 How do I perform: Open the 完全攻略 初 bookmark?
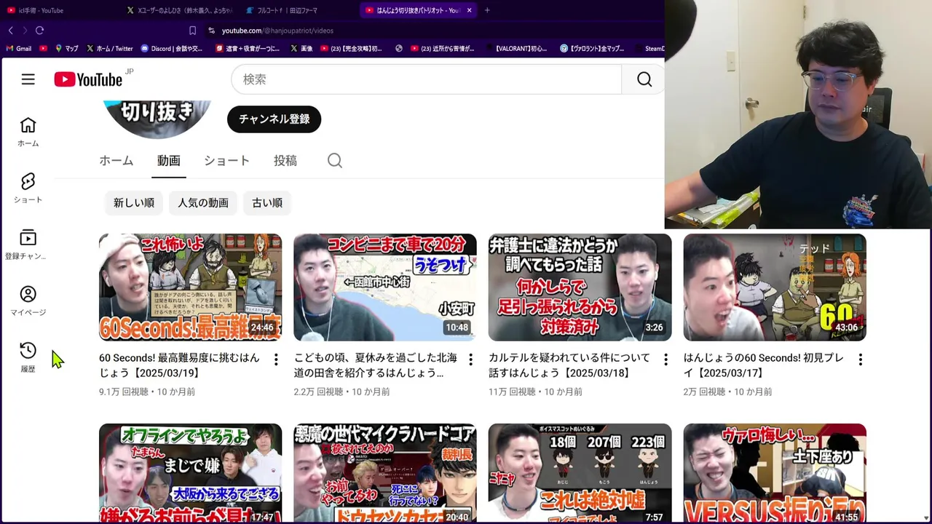[x=352, y=49]
